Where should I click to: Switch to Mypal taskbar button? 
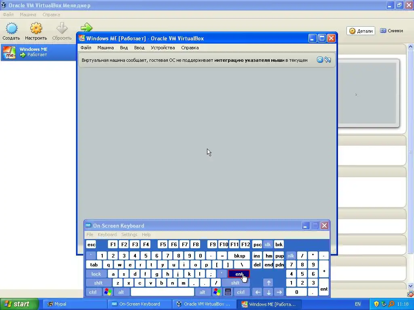[x=74, y=304]
